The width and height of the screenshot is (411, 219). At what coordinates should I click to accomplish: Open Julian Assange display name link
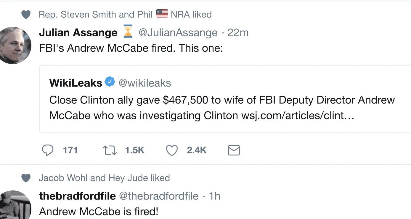tap(78, 33)
